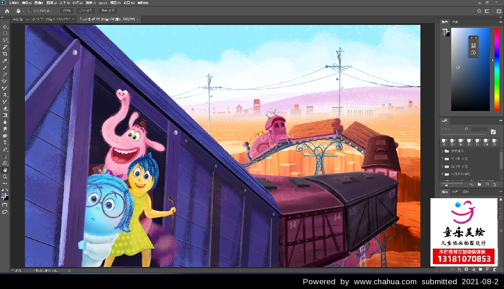Screen dimensions: 504x289
Task: Toggle Quick Mask mode icon
Action: pos(5,205)
